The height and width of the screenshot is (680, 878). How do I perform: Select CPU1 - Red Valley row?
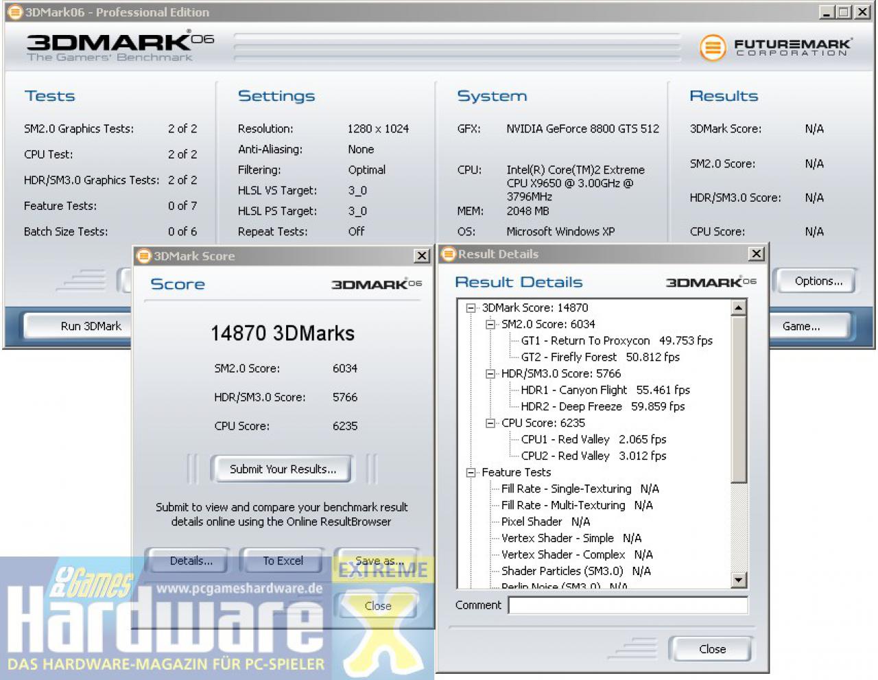point(593,440)
